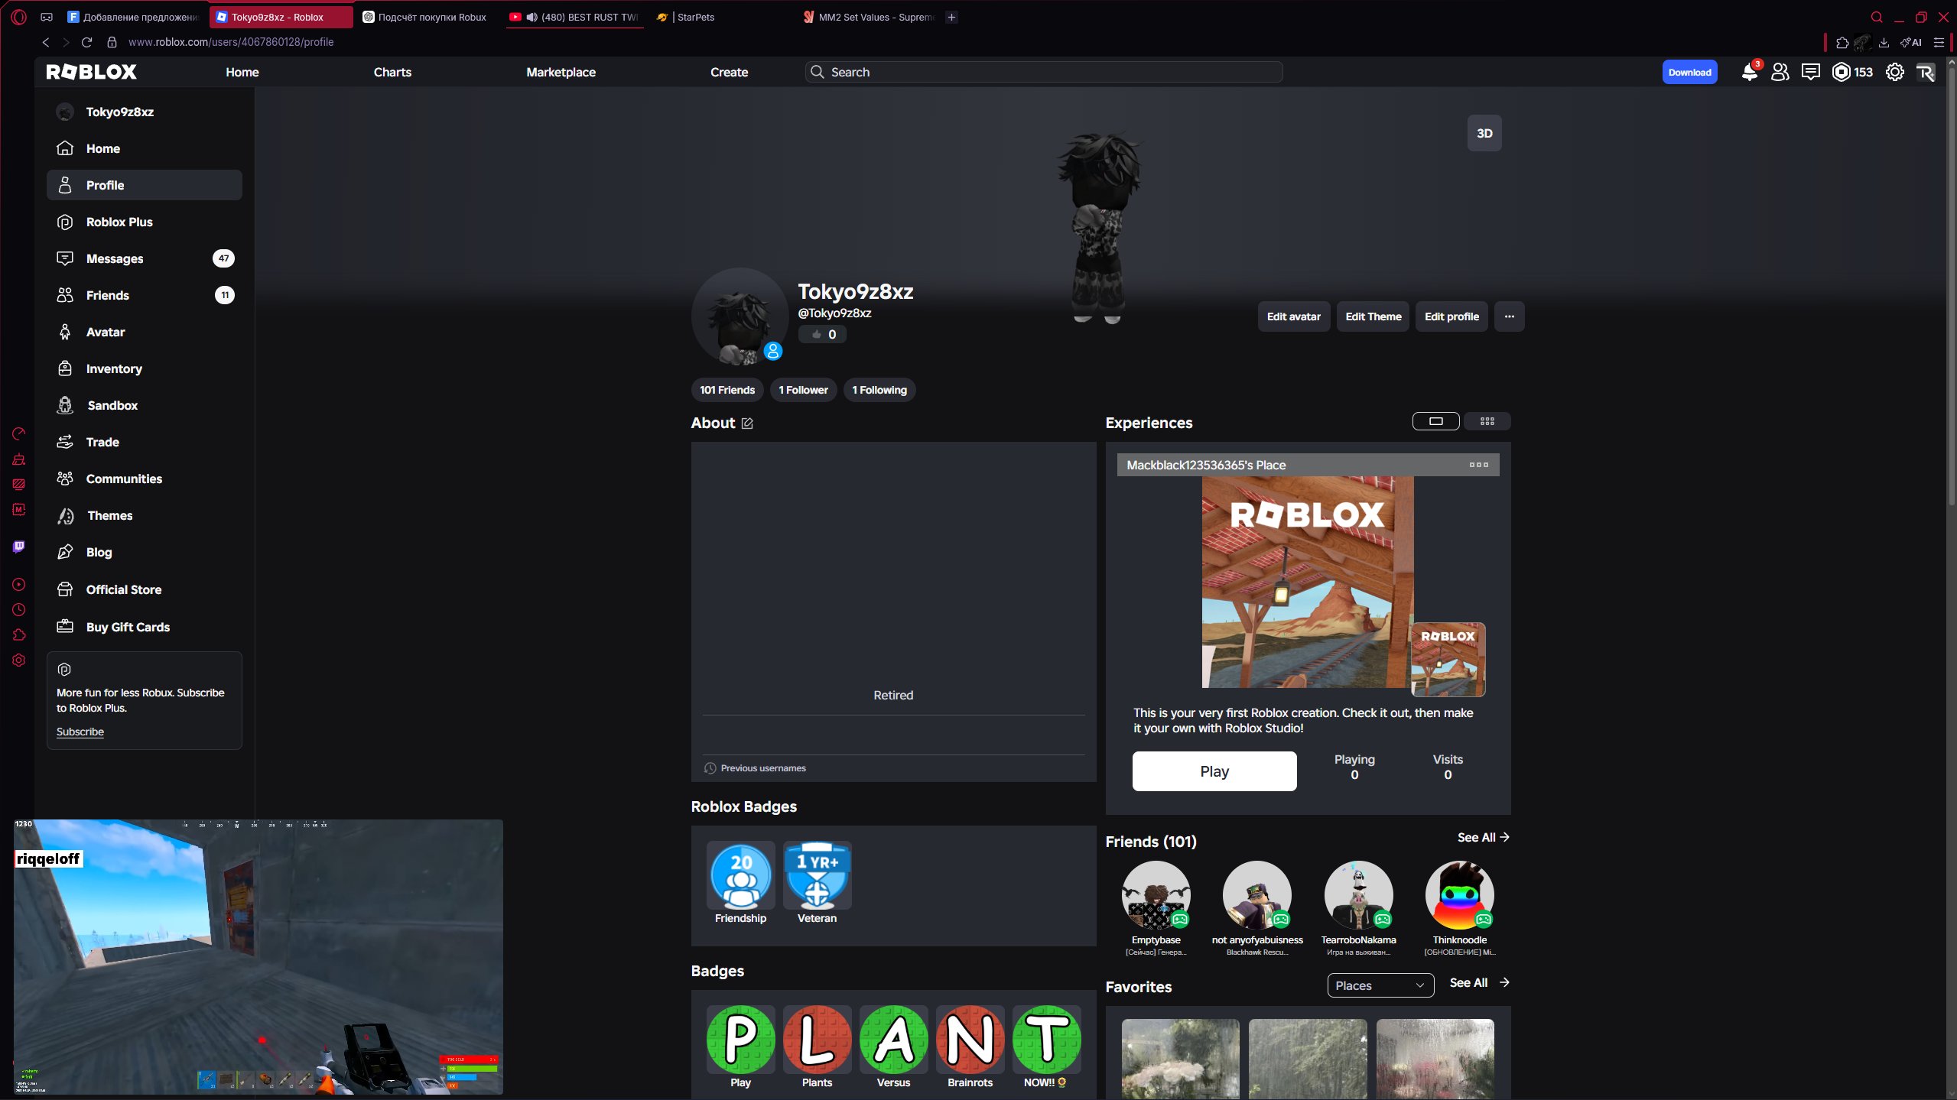Open friend Emptybase's avatar
The image size is (1957, 1100).
tap(1156, 895)
